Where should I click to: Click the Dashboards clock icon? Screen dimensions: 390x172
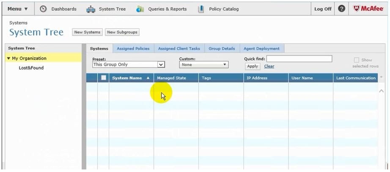[43, 9]
